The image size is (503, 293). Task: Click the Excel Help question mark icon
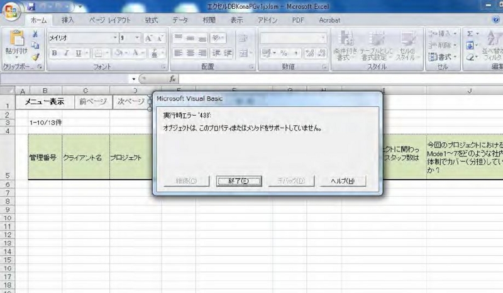point(496,19)
